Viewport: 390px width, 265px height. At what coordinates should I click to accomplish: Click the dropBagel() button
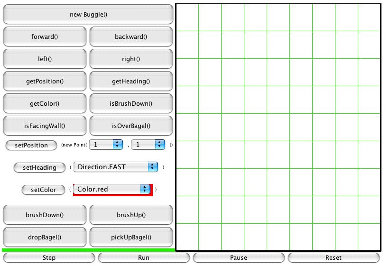point(45,237)
